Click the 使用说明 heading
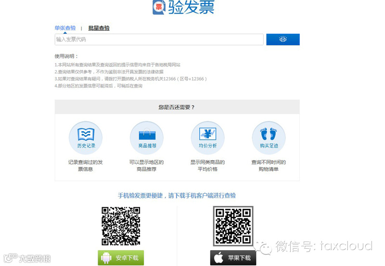385x266 pixels. click(66, 56)
